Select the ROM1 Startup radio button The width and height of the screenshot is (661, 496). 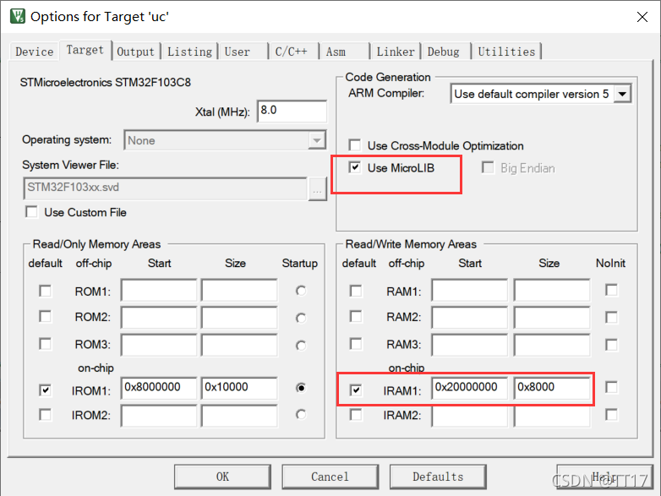tap(301, 291)
